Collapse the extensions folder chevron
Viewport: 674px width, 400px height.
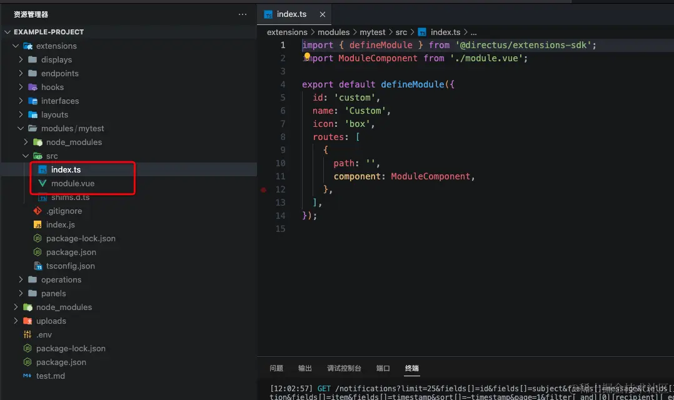(16, 46)
